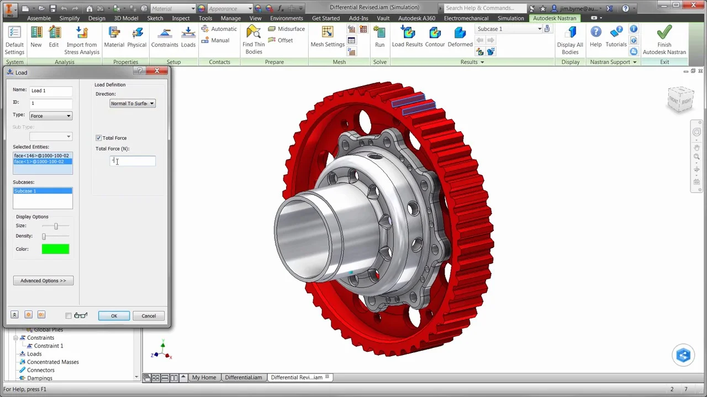Image resolution: width=707 pixels, height=397 pixels.
Task: Switch to the Inspect ribbon tab
Action: point(181,18)
